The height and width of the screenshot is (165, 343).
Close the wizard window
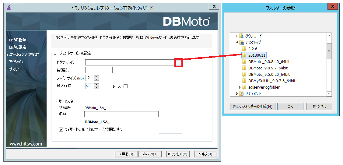click(x=214, y=6)
